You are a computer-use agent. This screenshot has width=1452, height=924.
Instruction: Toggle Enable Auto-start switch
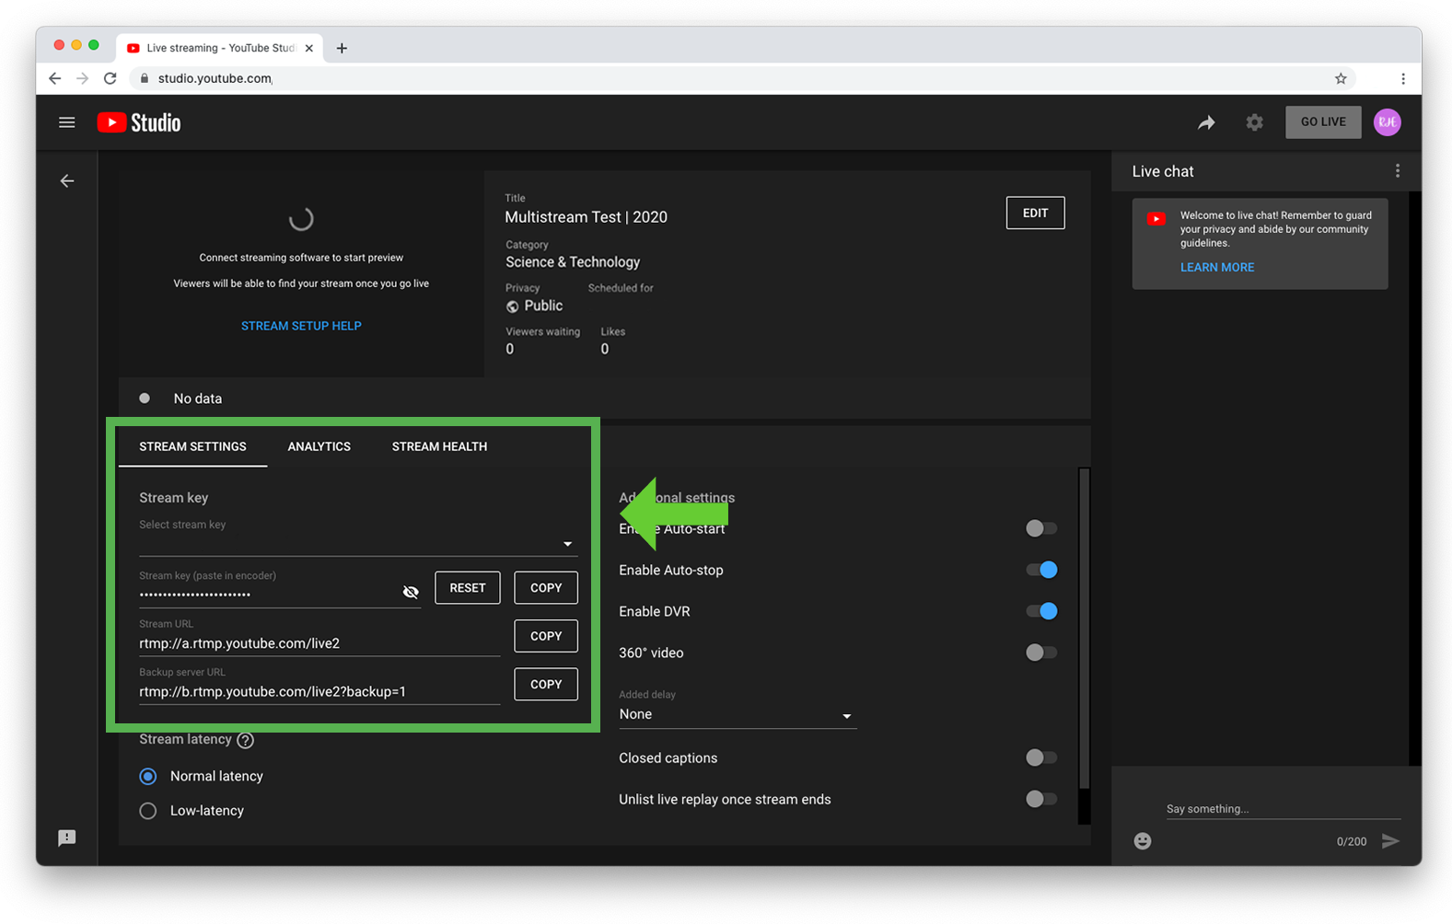click(x=1041, y=528)
